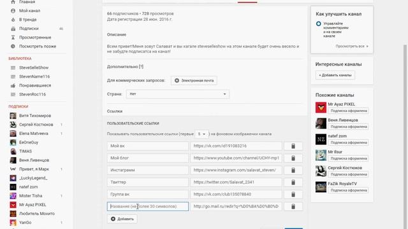Open Веня Ливенцов in sidebar subscriptions
The height and width of the screenshot is (229, 408).
(x=34, y=160)
